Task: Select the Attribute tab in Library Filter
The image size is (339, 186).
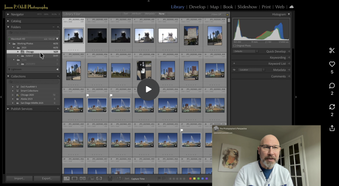Action: click(136, 14)
